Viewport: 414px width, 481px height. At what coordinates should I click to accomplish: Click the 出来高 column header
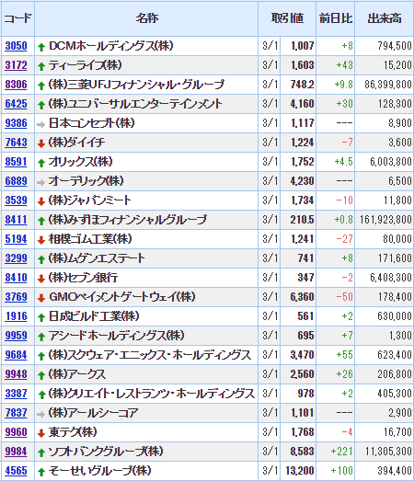[385, 18]
